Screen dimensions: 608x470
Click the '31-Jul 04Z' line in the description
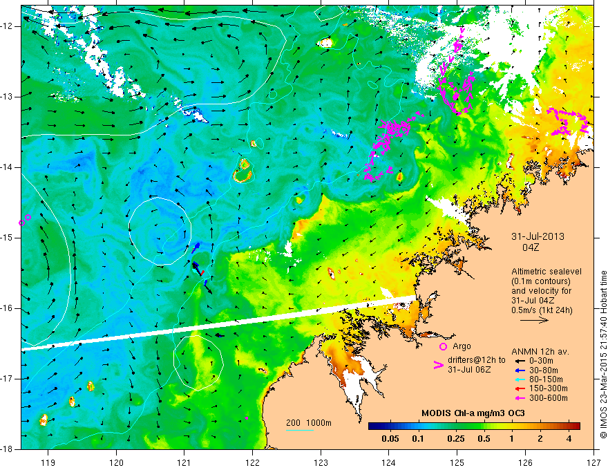pos(533,300)
